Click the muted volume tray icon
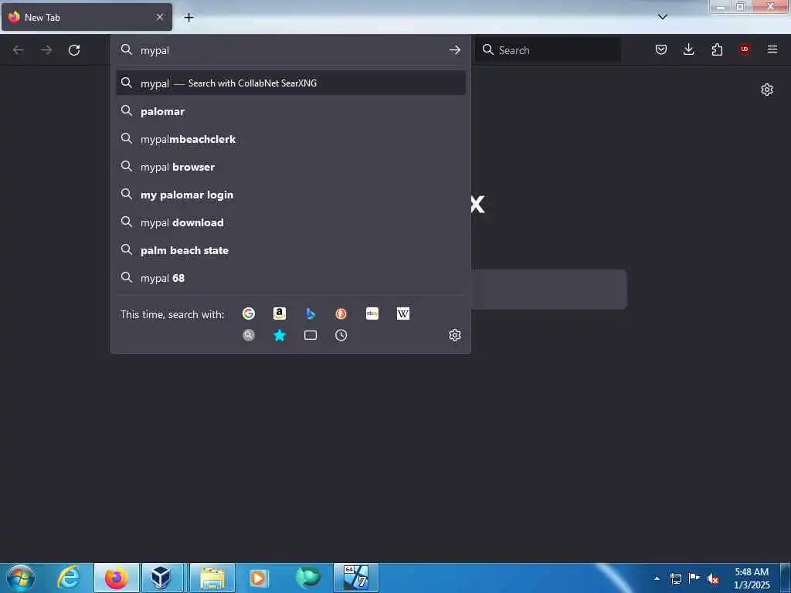The image size is (791, 593). 713,579
